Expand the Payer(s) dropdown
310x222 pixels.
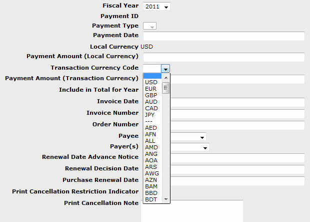(x=205, y=147)
